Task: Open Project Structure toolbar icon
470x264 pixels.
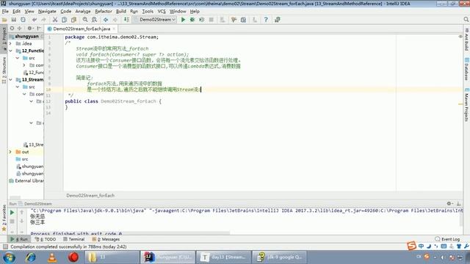Action: click(243, 20)
